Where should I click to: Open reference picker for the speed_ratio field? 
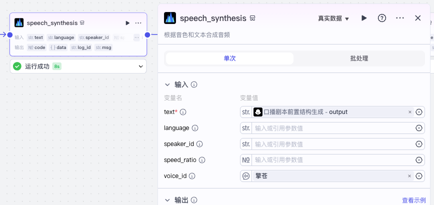(419, 160)
